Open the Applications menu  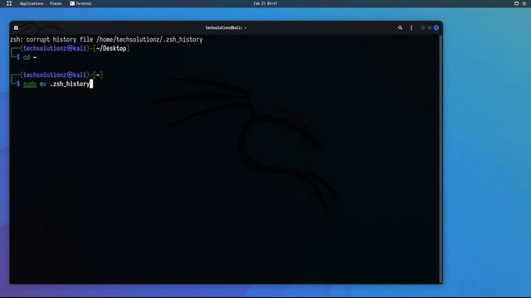[x=32, y=3]
